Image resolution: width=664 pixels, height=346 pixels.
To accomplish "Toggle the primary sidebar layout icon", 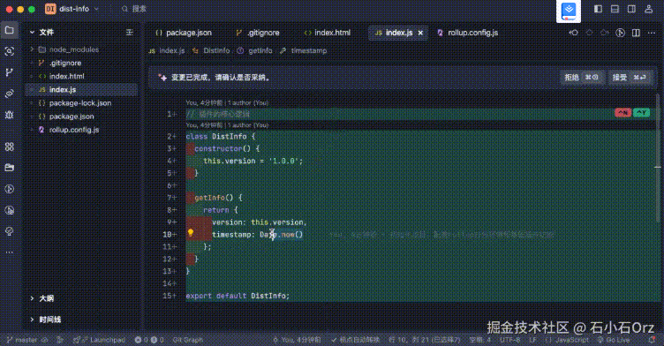I will [x=598, y=9].
